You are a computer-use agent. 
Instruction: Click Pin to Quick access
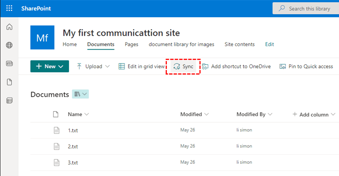click(x=306, y=66)
